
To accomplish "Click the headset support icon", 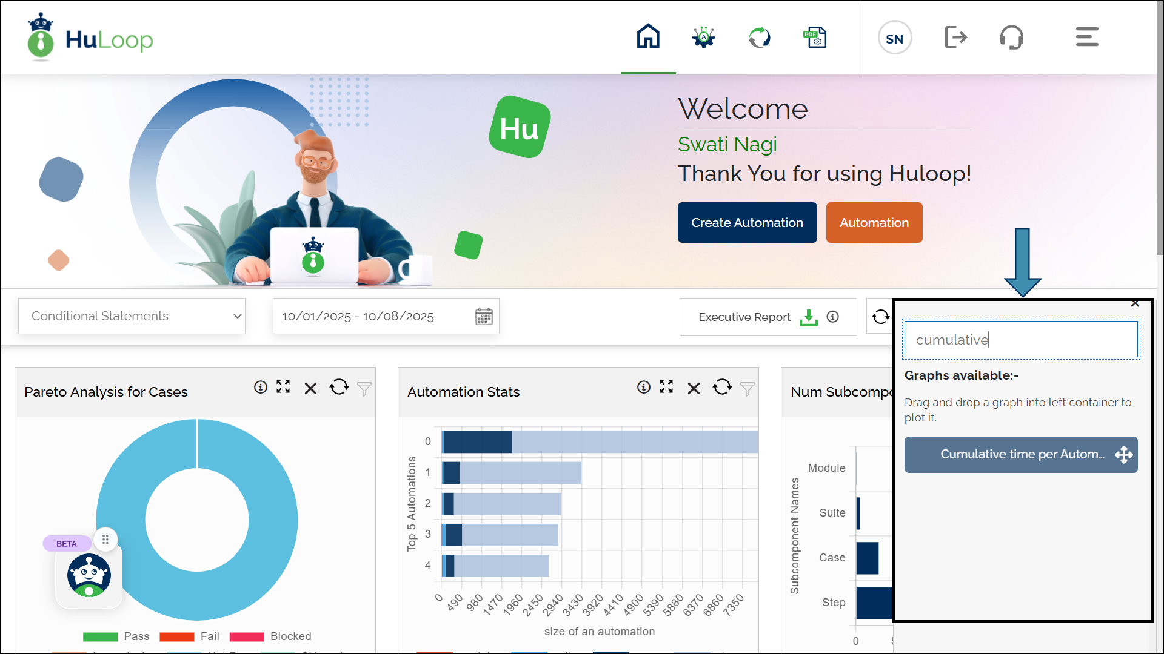I will (x=1012, y=37).
